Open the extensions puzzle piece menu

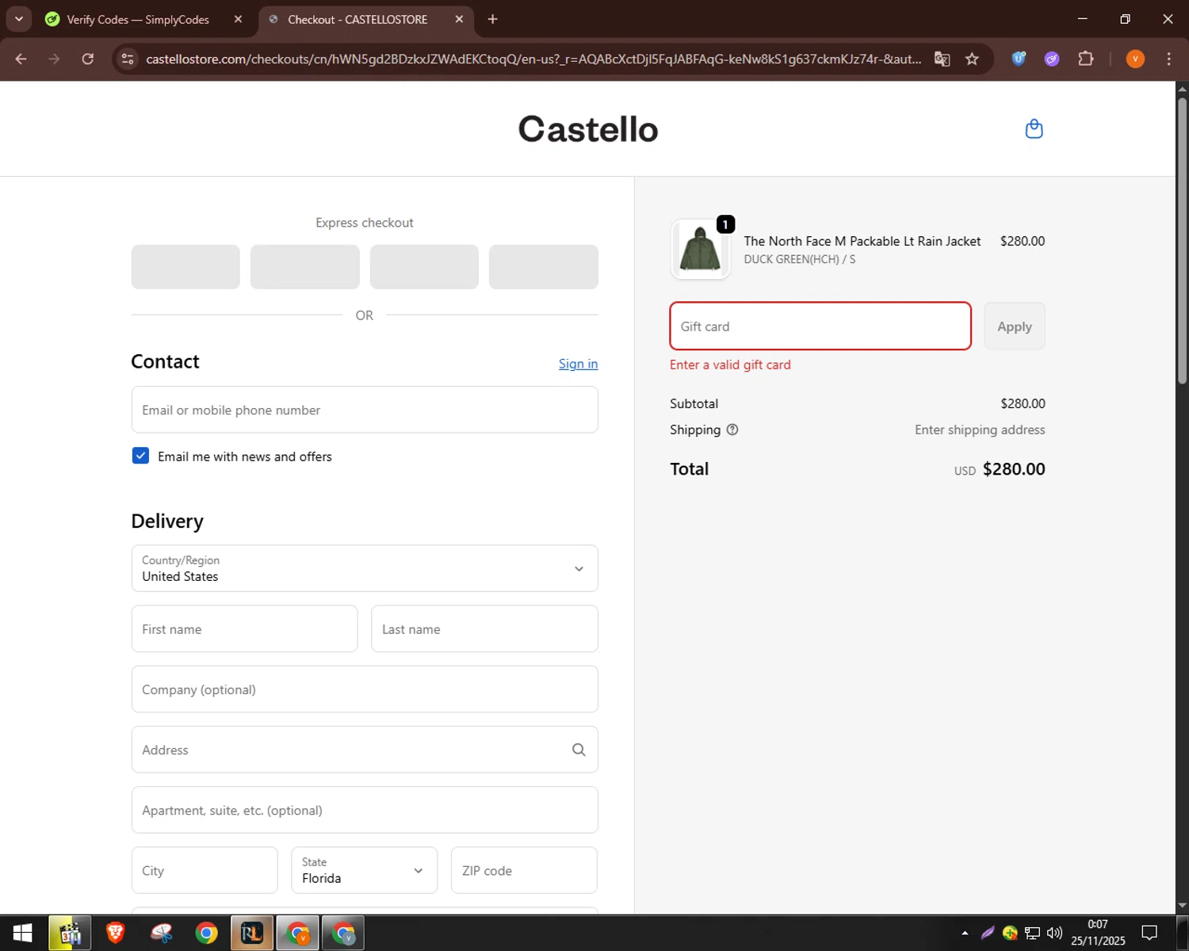1086,59
